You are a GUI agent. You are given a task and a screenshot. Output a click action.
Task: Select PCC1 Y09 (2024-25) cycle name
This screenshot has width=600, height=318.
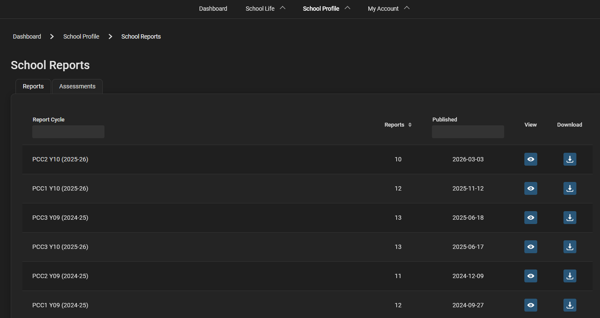(x=60, y=305)
